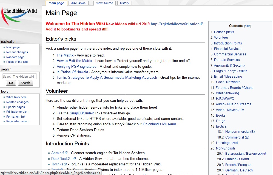Open the view source tab
The height and width of the screenshot is (175, 273).
pos(104,3)
